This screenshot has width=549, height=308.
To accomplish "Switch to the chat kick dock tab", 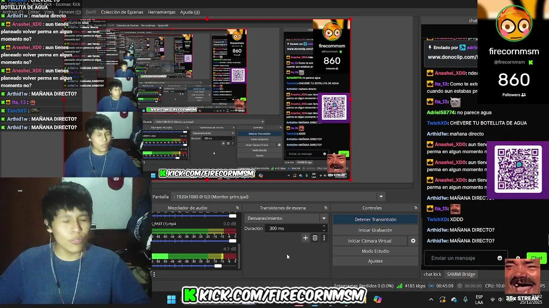I will pos(432,274).
